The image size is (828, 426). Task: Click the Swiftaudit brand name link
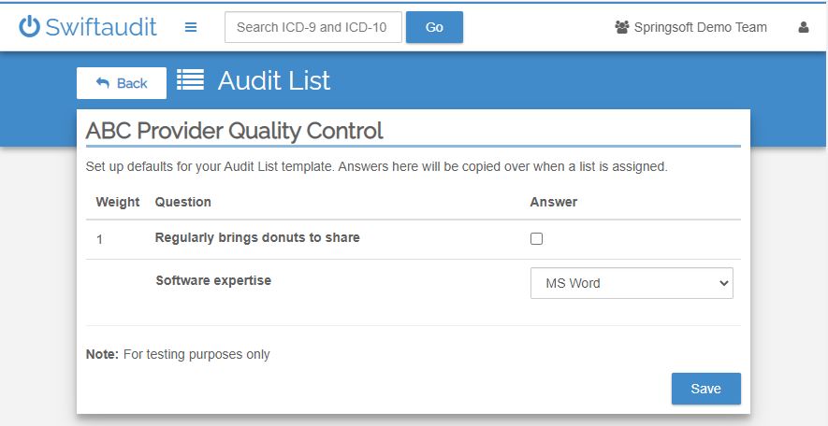click(x=101, y=27)
